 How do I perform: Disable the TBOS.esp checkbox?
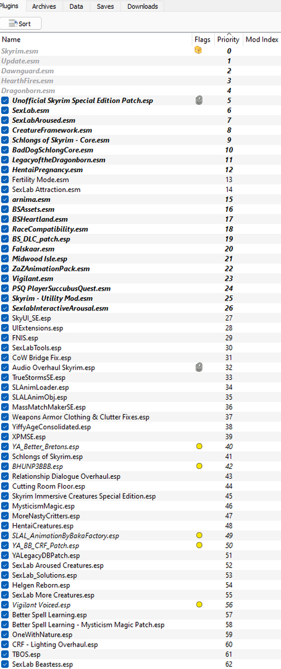point(5,654)
